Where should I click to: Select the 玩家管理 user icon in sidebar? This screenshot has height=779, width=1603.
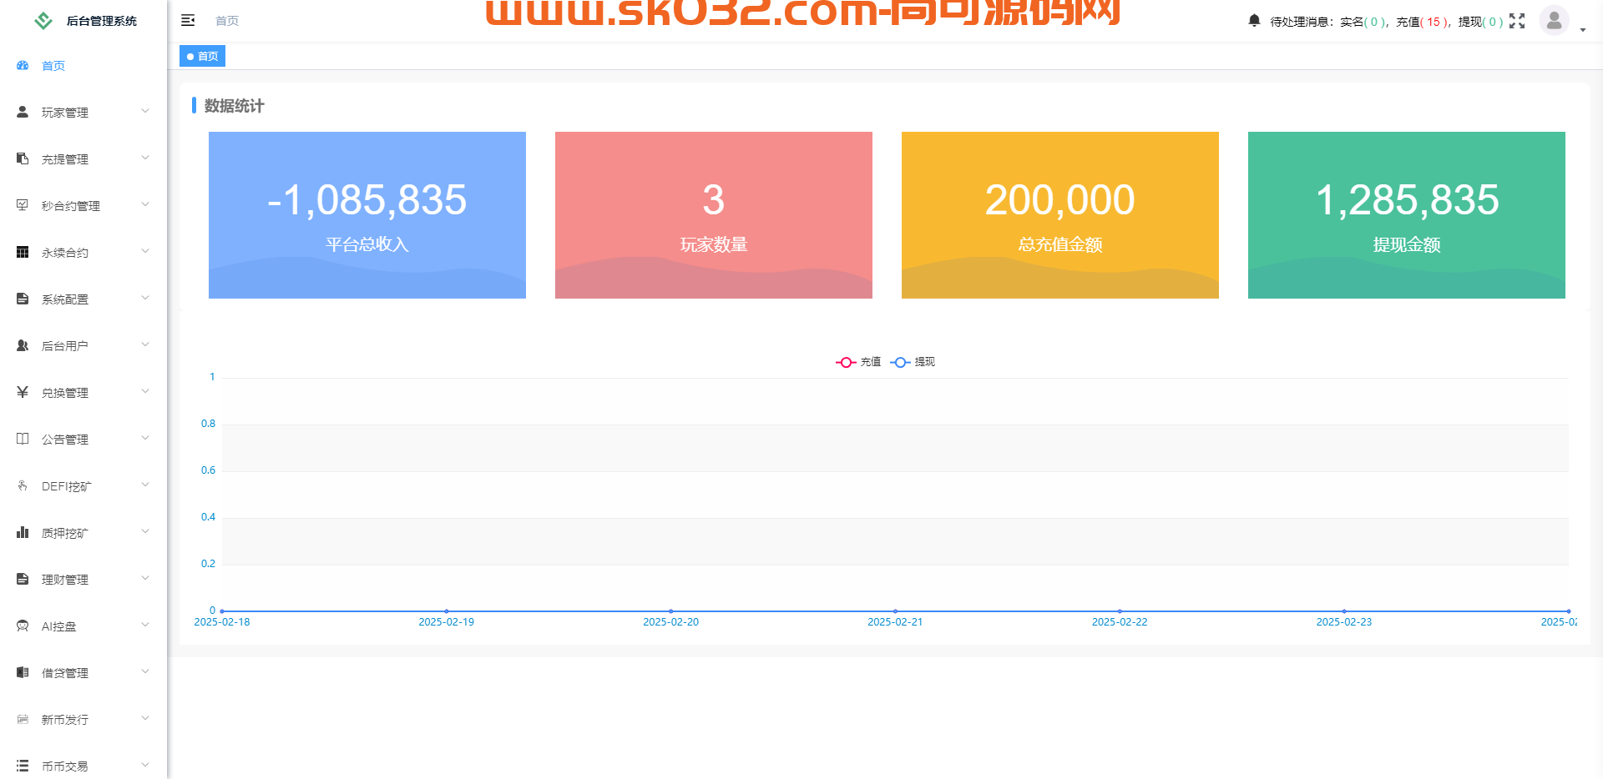[x=22, y=111]
